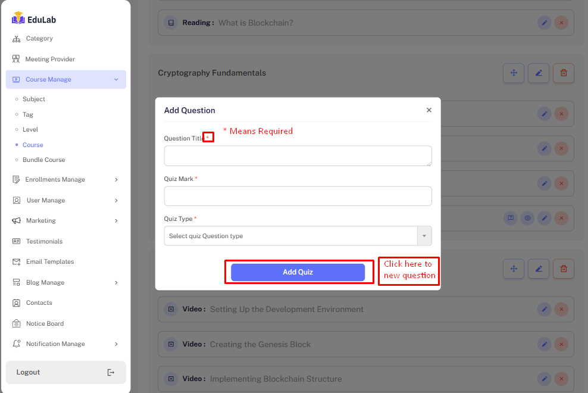Click the logout arrow icon

(x=111, y=372)
